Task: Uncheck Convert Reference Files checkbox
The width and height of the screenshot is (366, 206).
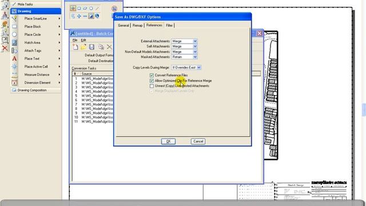Action: click(x=152, y=75)
